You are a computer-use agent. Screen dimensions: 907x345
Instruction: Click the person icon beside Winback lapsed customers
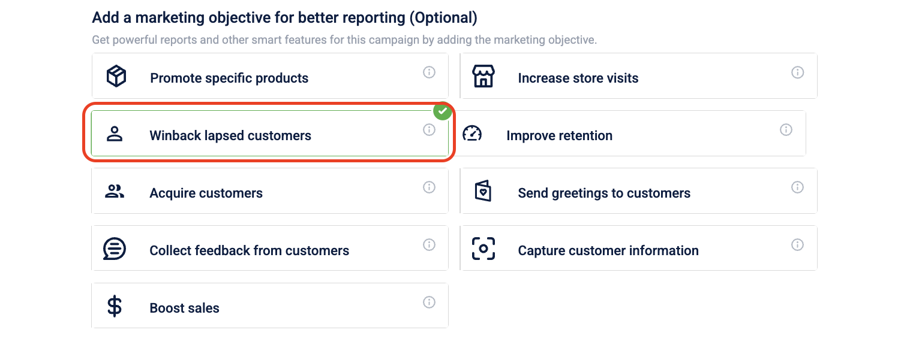pos(114,134)
